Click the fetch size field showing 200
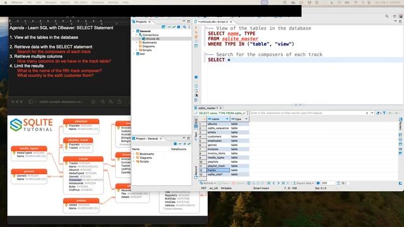This screenshot has width=404, height=227. pyautogui.click(x=328, y=183)
